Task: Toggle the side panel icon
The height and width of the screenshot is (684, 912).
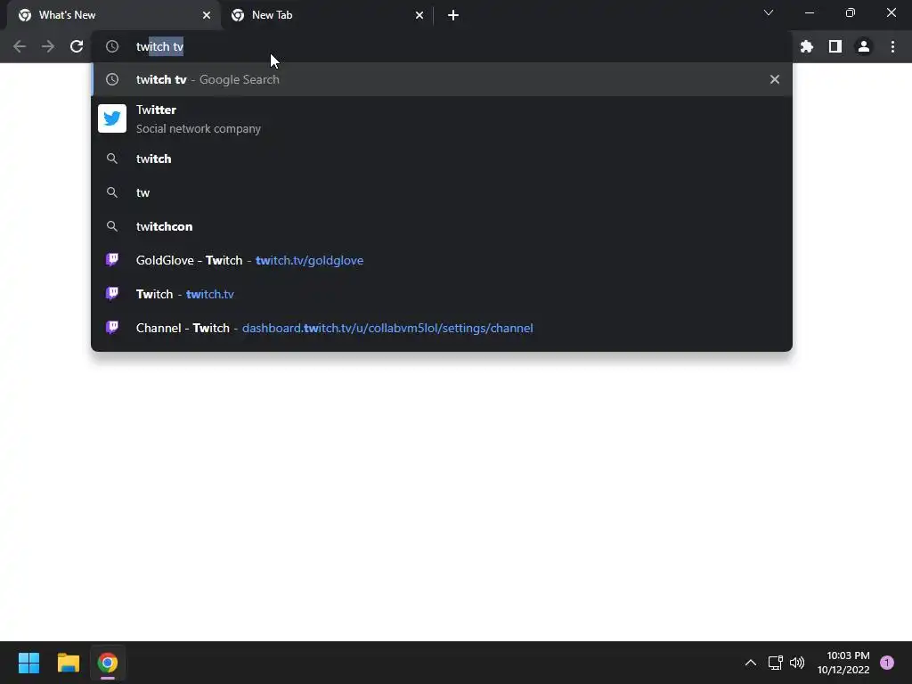Action: point(835,46)
